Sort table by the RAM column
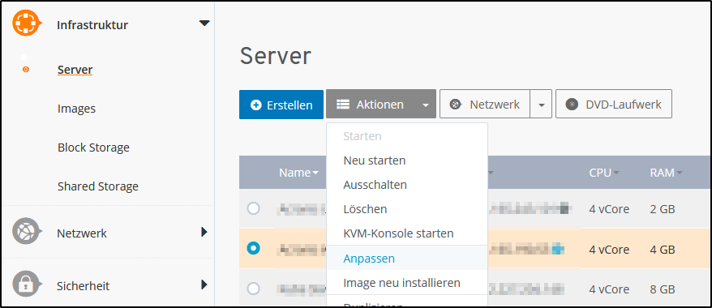Viewport: 712px width, 308px height. point(666,173)
